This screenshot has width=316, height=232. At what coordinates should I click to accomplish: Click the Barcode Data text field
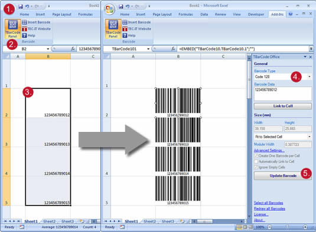[x=283, y=94]
